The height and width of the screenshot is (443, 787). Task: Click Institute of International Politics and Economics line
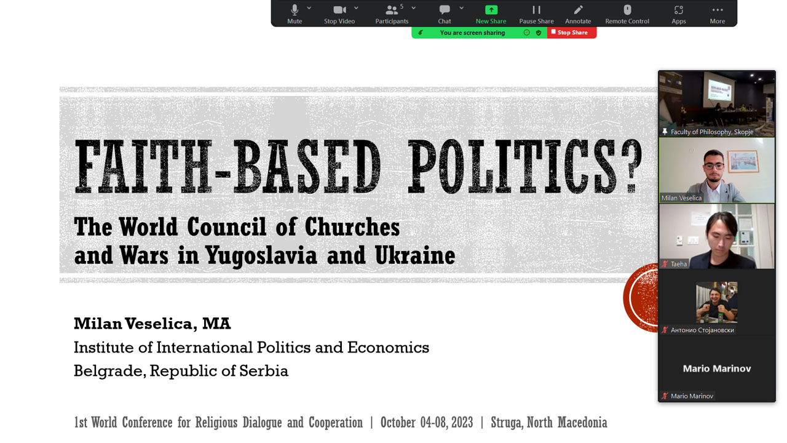click(251, 348)
